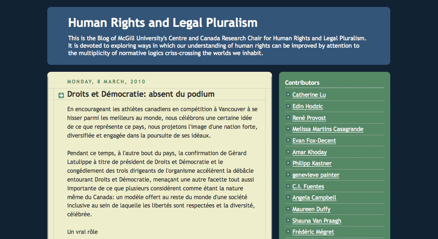This screenshot has width=438, height=239.
Task: Open genevieve painter's profile link
Action: click(316, 175)
